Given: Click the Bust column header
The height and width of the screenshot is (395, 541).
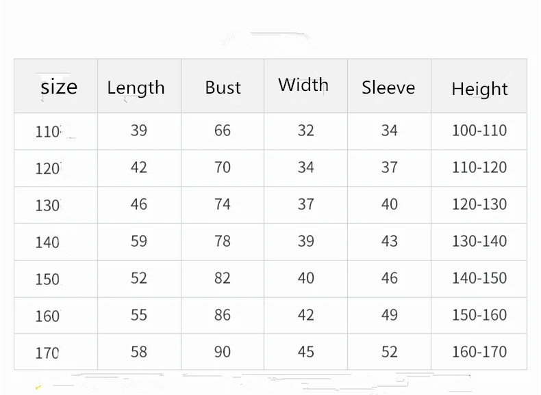Looking at the screenshot, I should 223,87.
